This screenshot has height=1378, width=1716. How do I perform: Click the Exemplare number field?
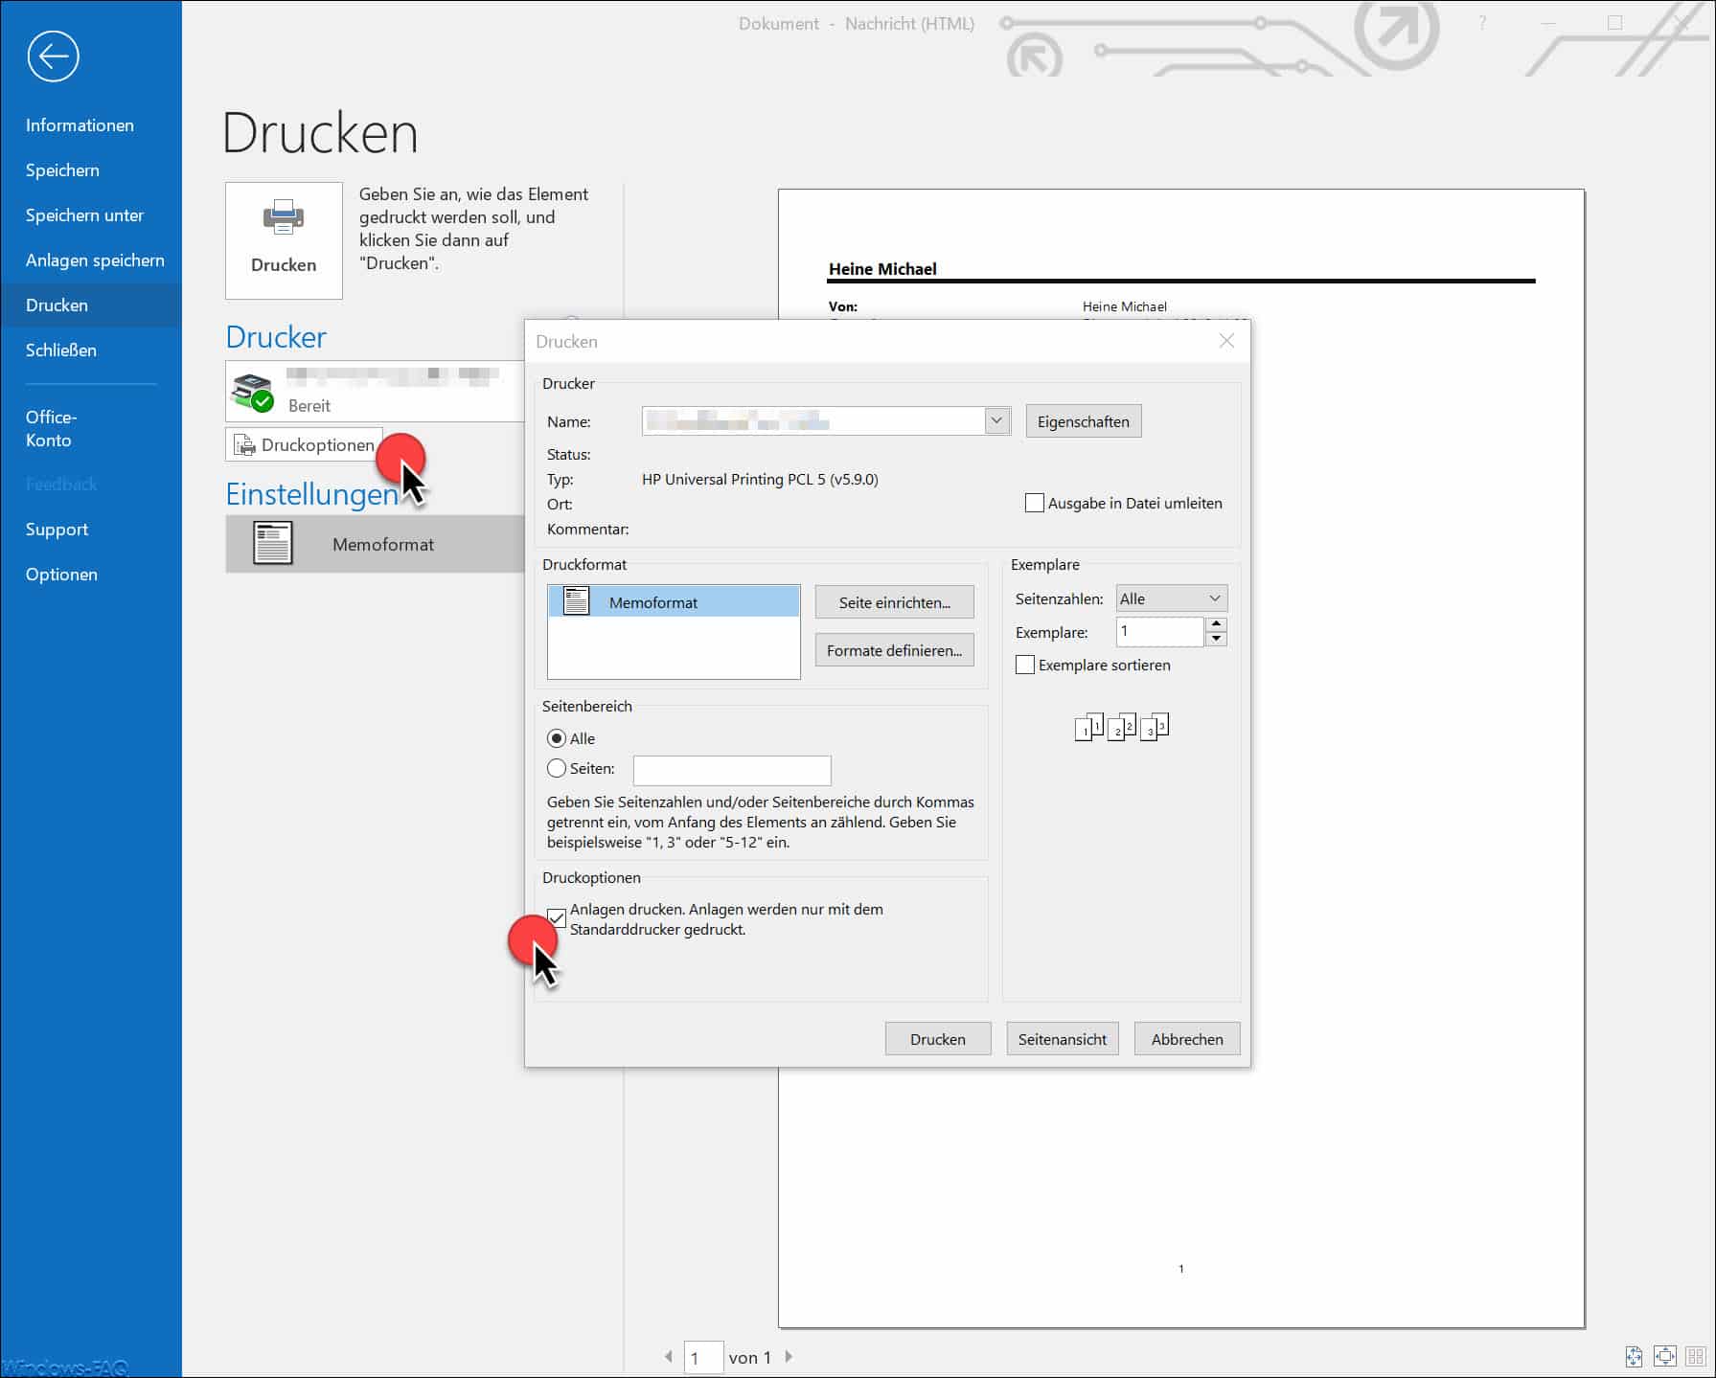1160,631
